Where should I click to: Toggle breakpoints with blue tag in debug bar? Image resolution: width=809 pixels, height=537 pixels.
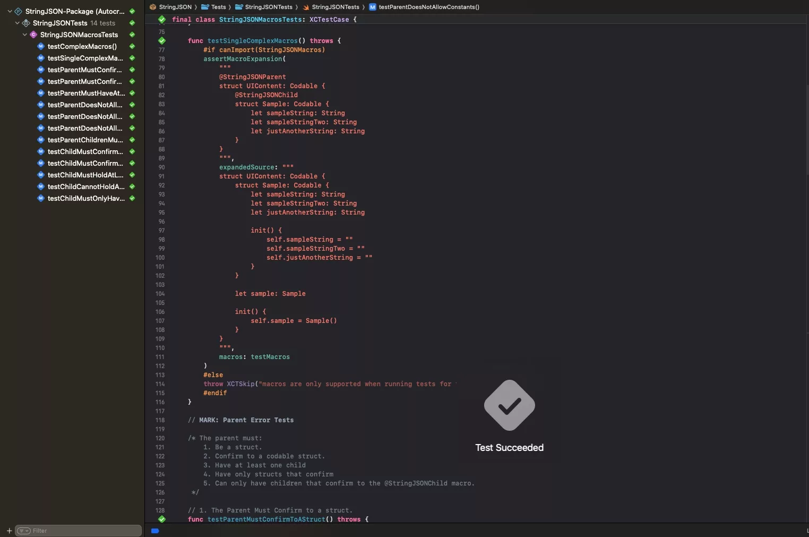click(x=155, y=531)
